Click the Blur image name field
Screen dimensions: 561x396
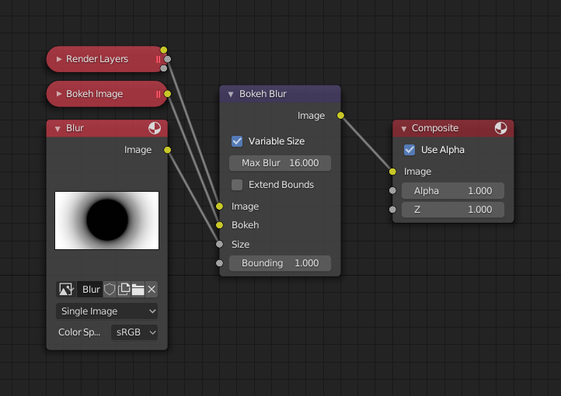click(x=90, y=289)
